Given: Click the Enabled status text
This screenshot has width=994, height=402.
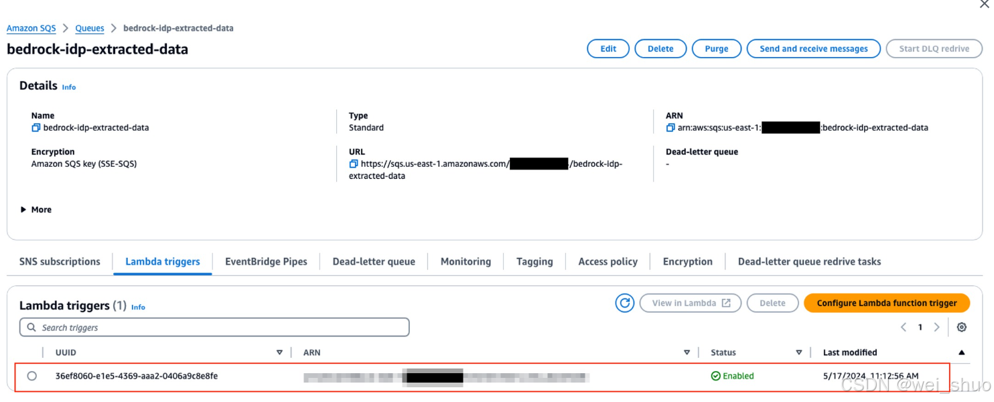Looking at the screenshot, I should coord(738,376).
